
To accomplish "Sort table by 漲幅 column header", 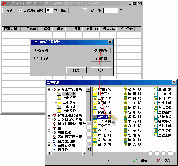I will point(47,29).
